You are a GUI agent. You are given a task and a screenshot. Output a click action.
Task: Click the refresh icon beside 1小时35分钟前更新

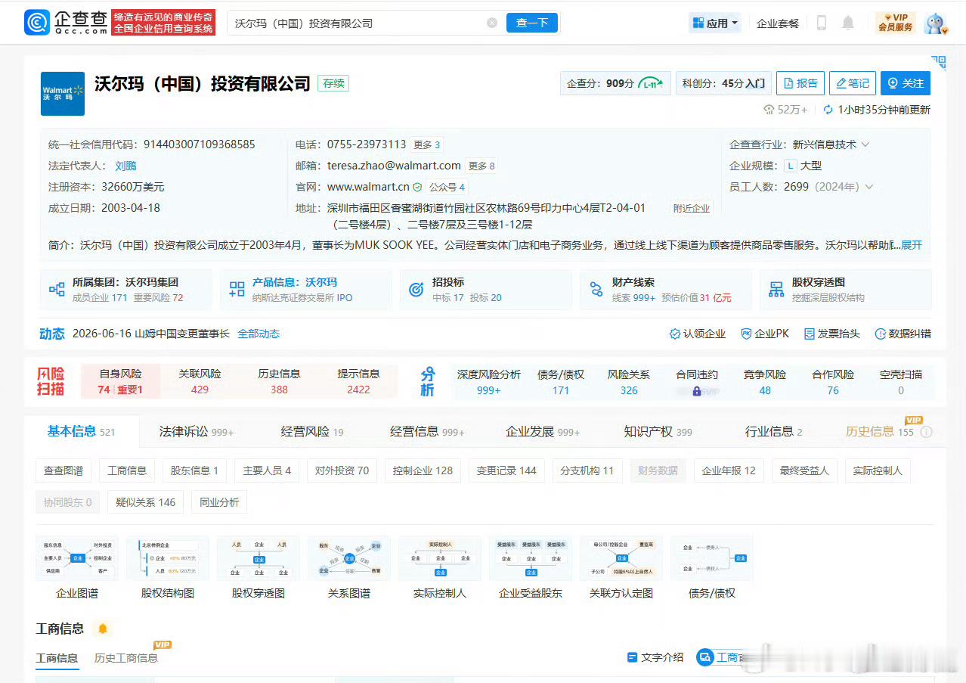pyautogui.click(x=828, y=110)
